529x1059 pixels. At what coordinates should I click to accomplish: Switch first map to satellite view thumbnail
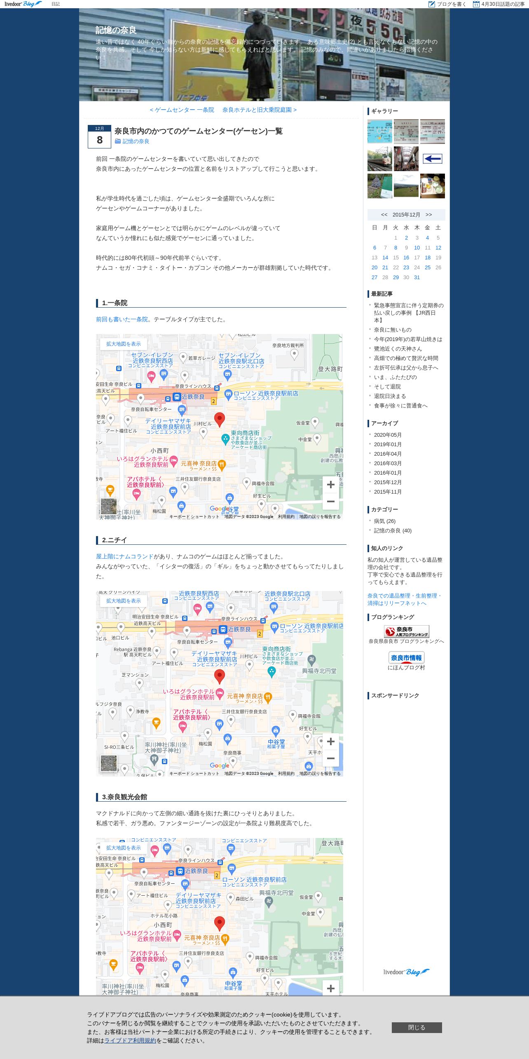coord(109,506)
